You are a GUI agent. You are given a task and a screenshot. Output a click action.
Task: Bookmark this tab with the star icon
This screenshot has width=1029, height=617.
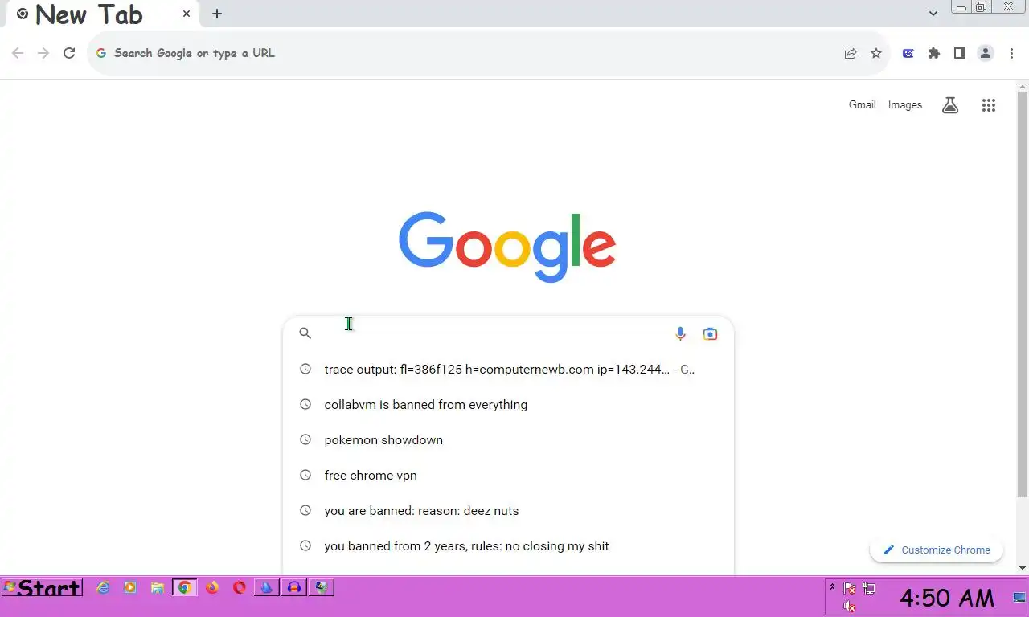click(x=876, y=53)
